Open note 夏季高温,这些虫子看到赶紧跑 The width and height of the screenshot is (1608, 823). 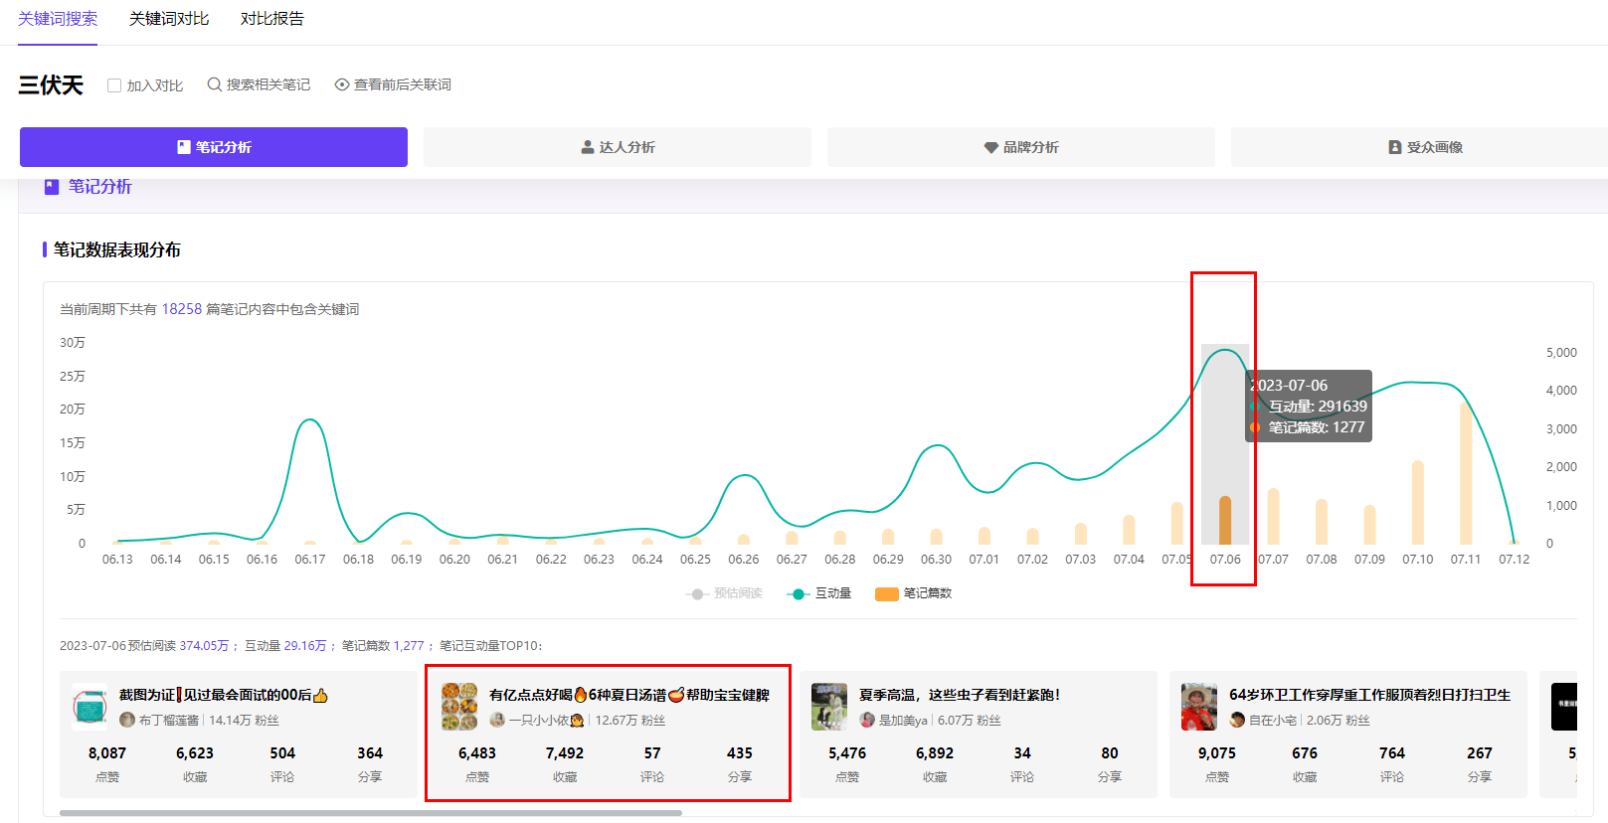(960, 695)
